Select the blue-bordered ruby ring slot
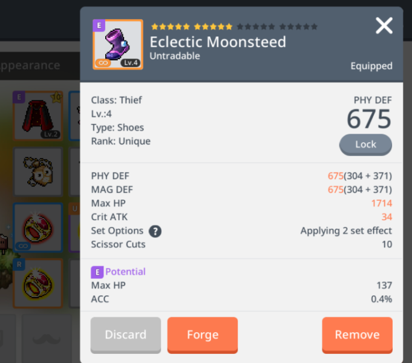The image size is (412, 363). tap(38, 227)
